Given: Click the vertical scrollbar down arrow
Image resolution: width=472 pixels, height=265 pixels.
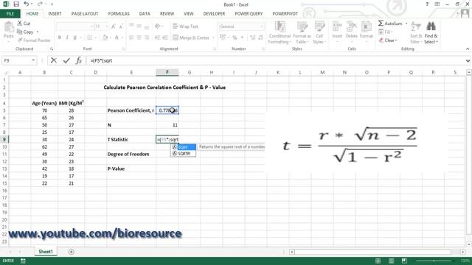Looking at the screenshot, I should tap(468, 244).
